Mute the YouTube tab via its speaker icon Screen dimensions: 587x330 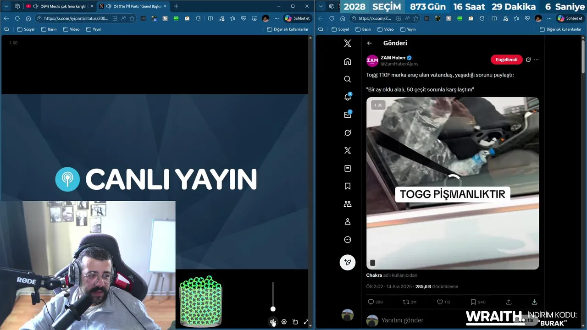(x=36, y=6)
